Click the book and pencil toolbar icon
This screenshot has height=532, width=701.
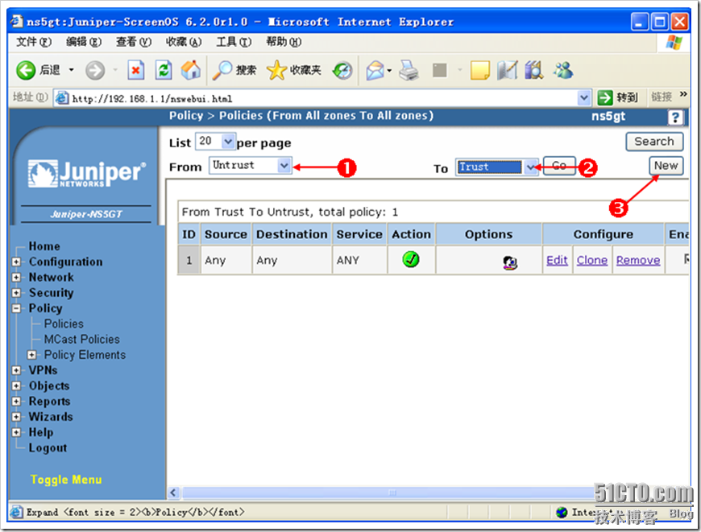508,70
